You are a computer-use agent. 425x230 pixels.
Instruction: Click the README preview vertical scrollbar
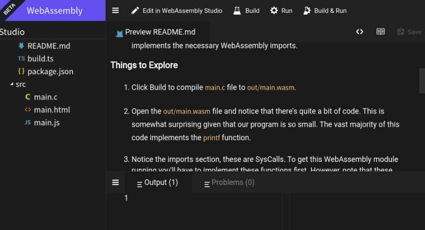click(x=422, y=81)
